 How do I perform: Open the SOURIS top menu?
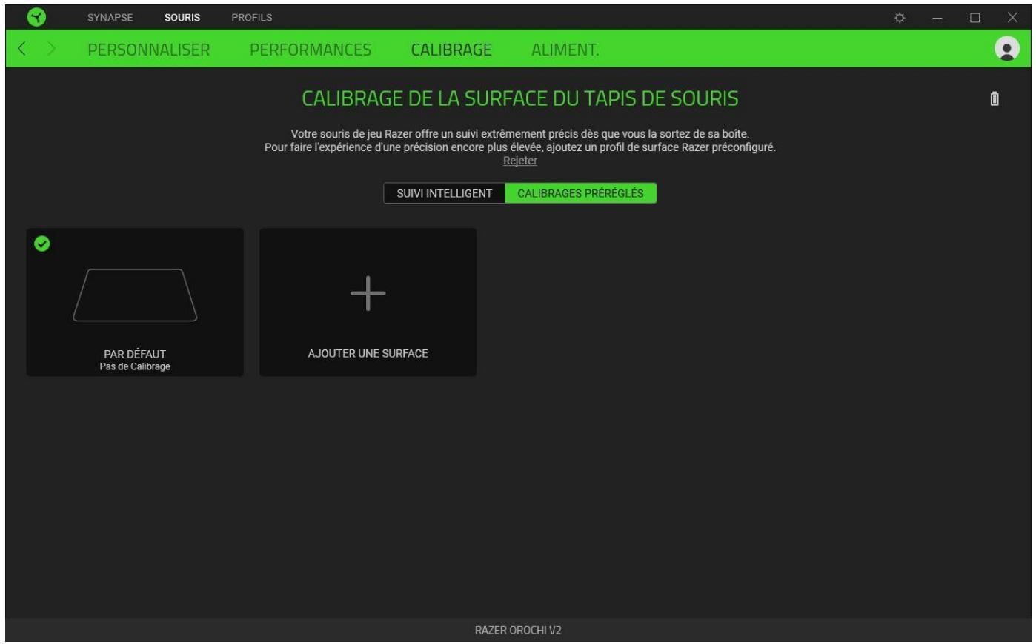(x=182, y=17)
